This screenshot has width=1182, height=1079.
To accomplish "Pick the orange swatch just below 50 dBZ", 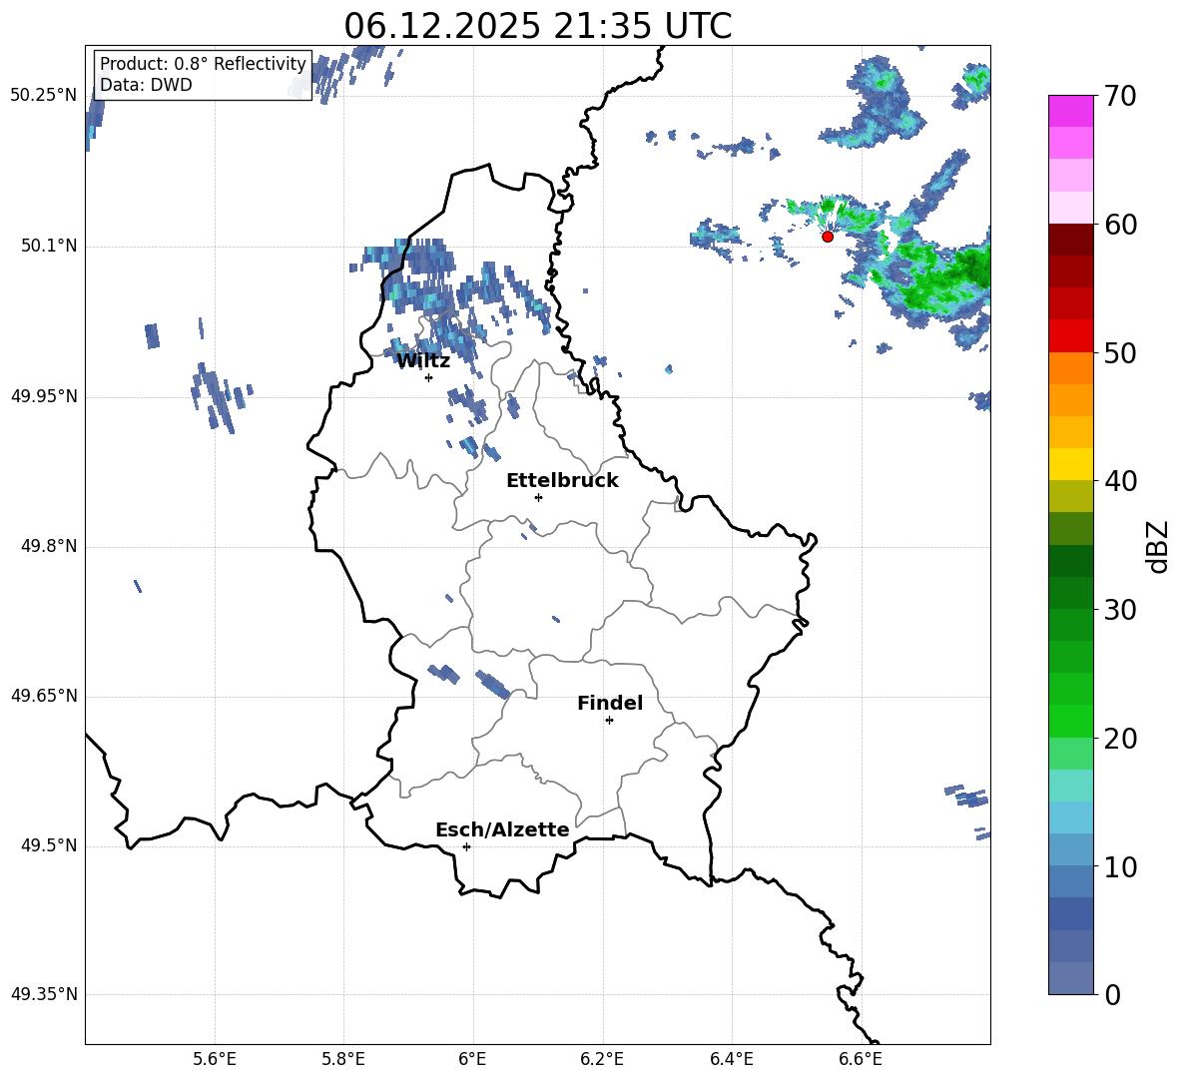I will click(1070, 368).
